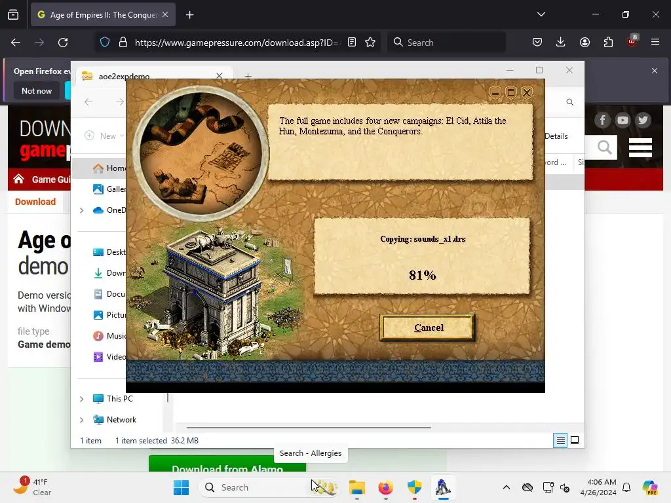Image resolution: width=671 pixels, height=503 pixels.
Task: Toggle Firefox reader view
Action: point(352,43)
